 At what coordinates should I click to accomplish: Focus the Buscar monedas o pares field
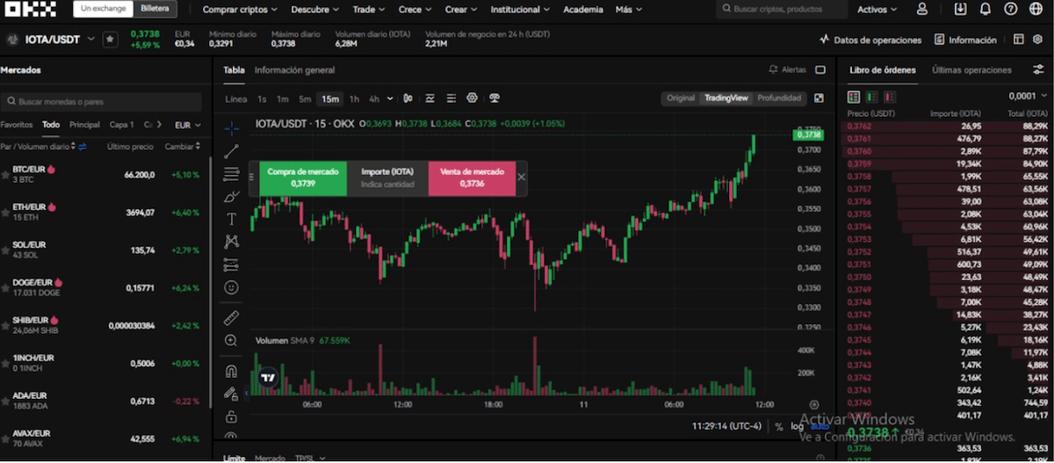[x=101, y=102]
